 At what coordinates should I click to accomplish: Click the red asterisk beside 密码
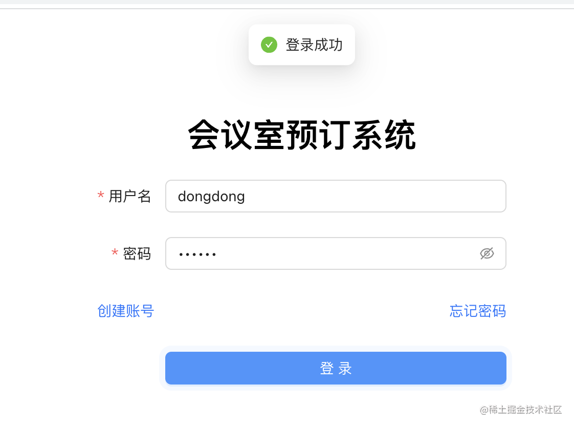(x=115, y=252)
